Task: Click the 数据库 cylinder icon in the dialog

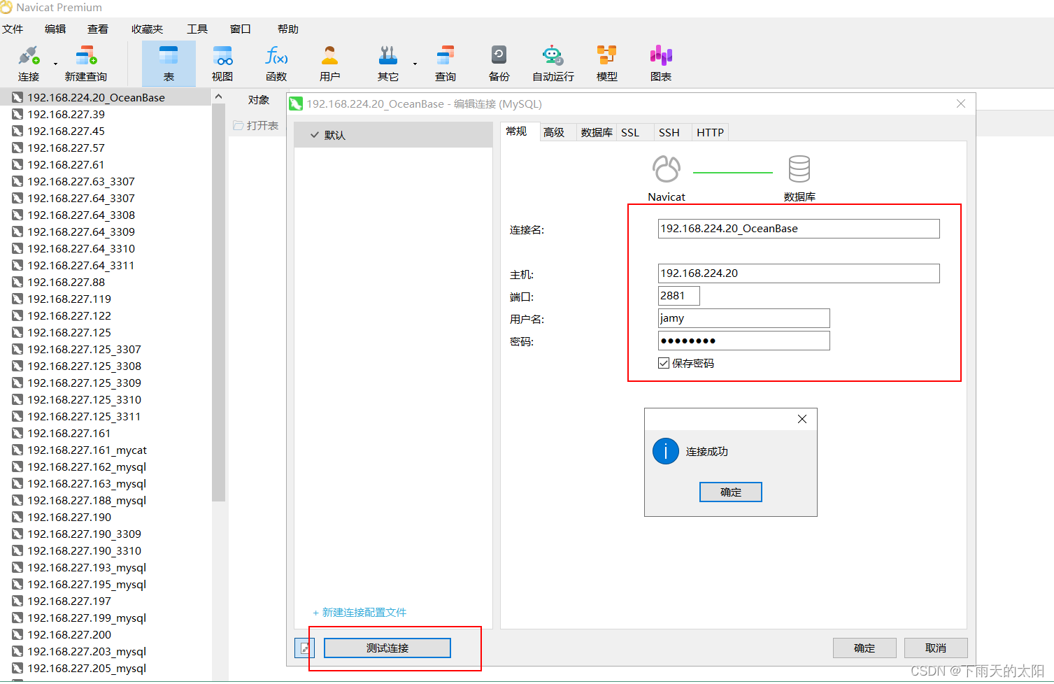Action: pyautogui.click(x=799, y=169)
